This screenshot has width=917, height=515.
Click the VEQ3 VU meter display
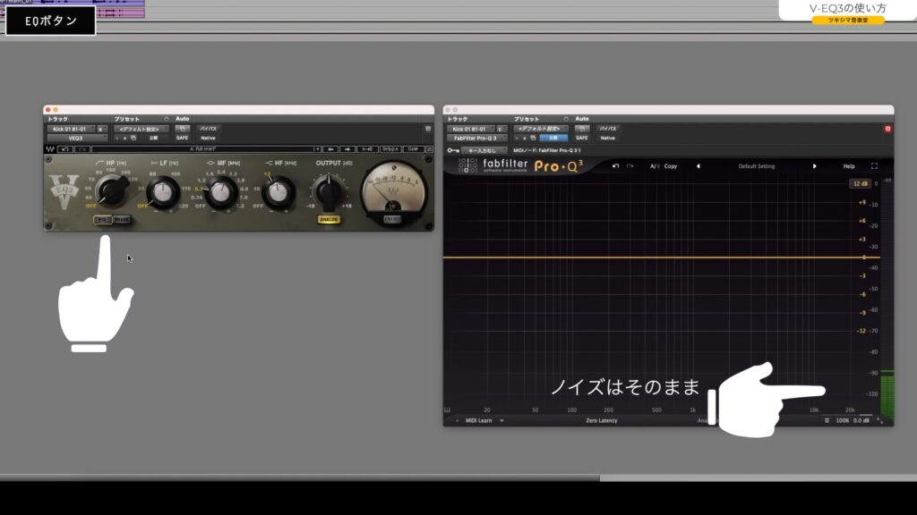(393, 188)
